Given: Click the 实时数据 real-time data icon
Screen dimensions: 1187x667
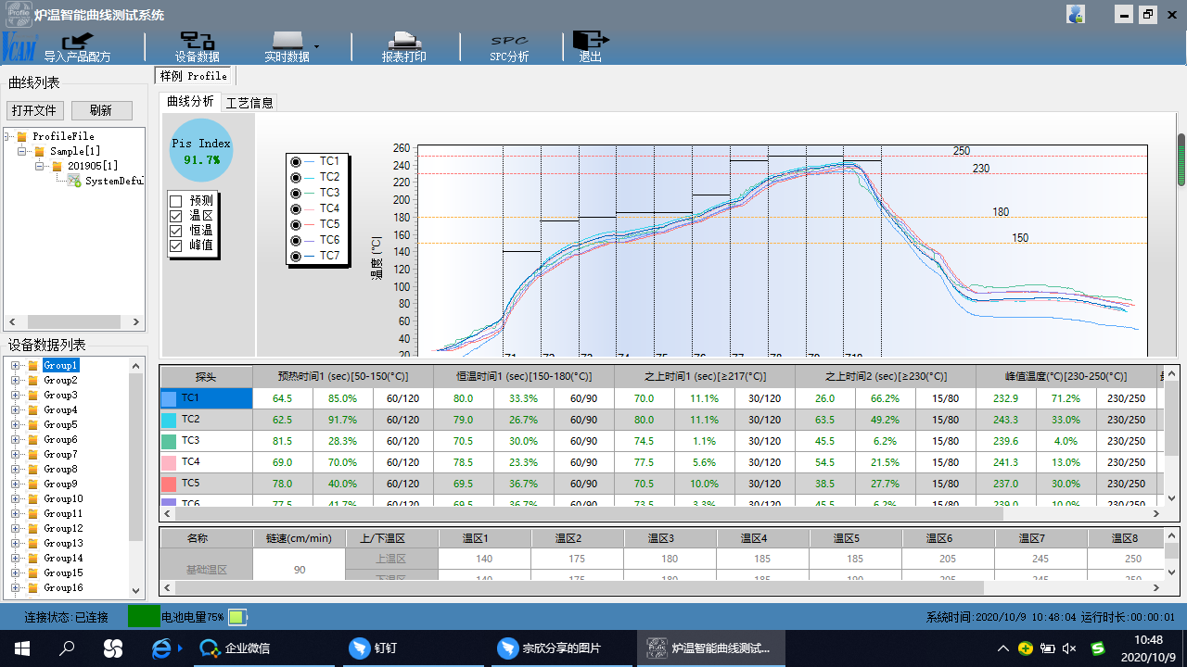Looking at the screenshot, I should click(287, 41).
